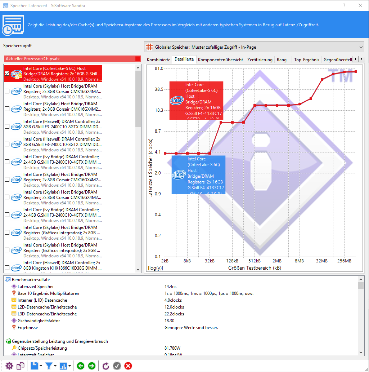Click the Intel logo in the blue chart legend

(179, 174)
